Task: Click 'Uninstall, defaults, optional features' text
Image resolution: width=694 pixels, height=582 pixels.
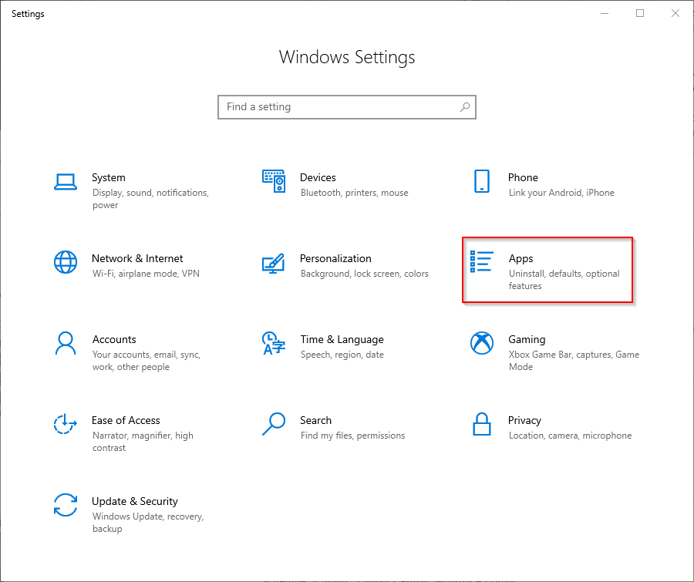Action: (x=564, y=280)
